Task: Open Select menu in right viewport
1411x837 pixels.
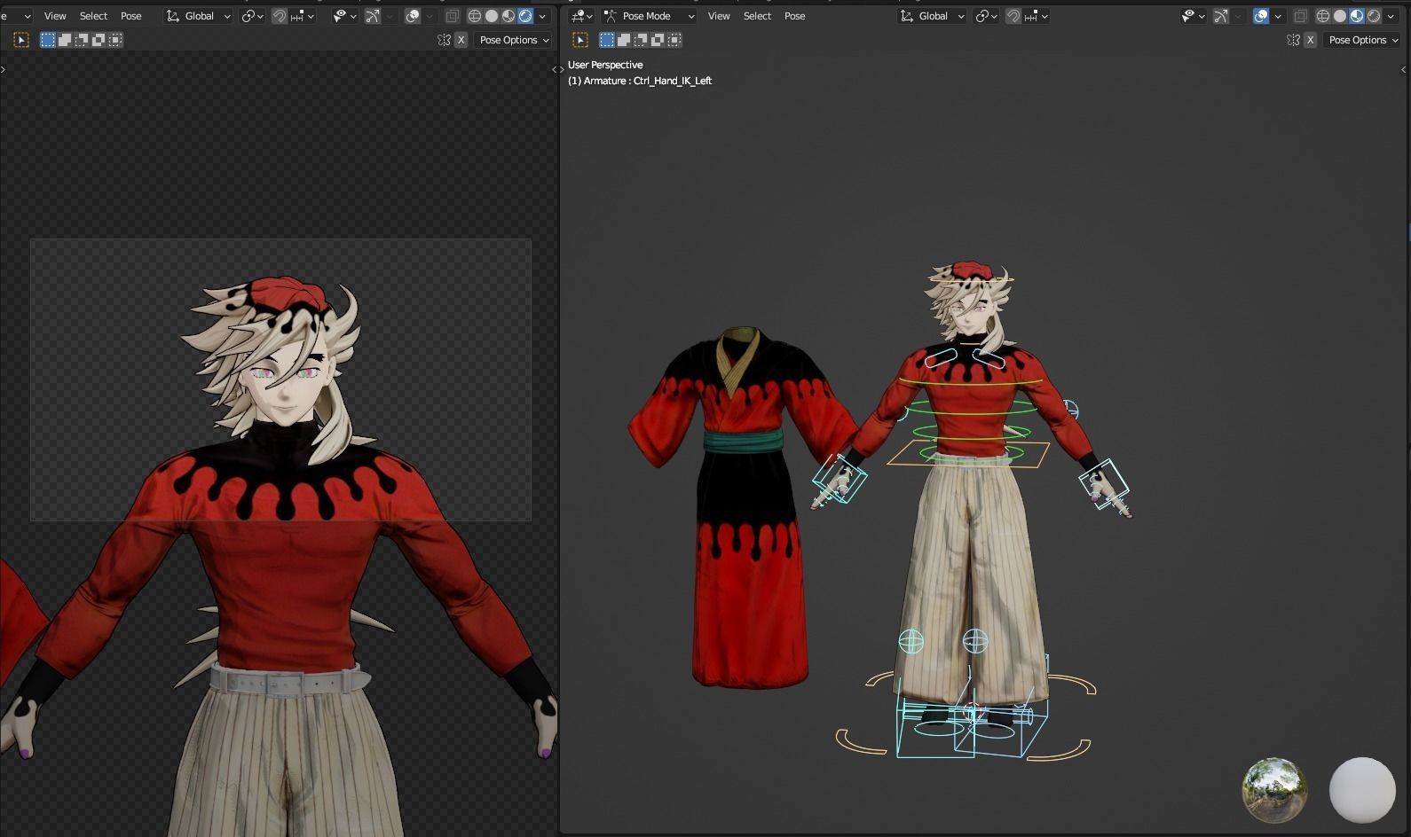Action: pos(757,16)
